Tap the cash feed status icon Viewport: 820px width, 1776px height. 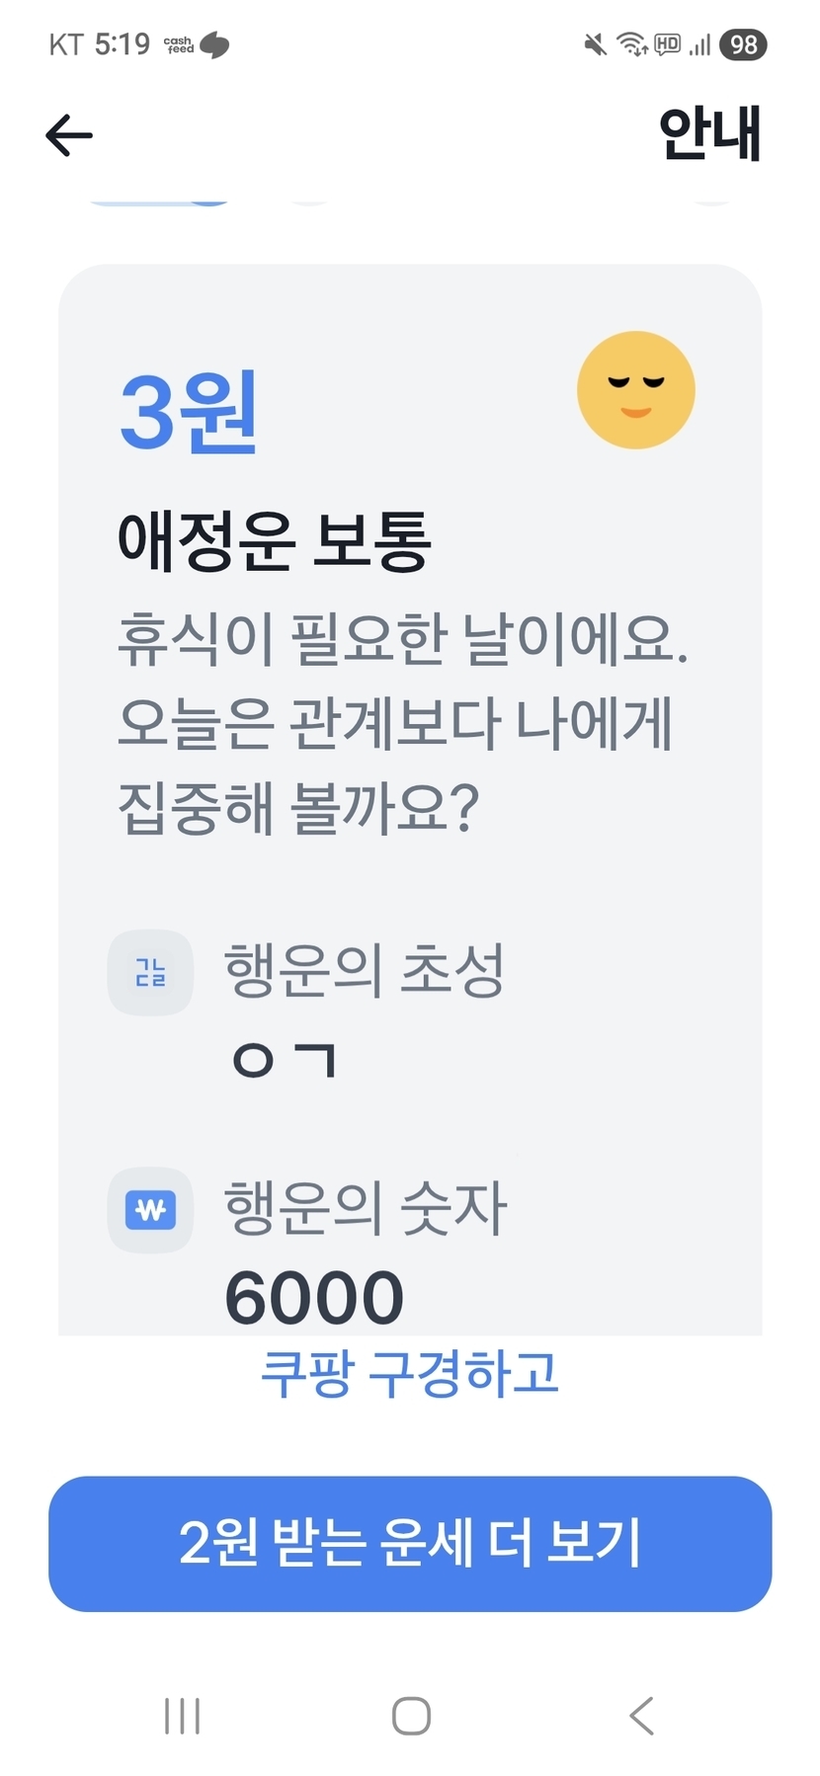click(196, 44)
